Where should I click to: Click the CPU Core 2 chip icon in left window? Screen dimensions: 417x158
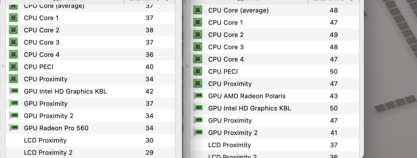(13, 30)
